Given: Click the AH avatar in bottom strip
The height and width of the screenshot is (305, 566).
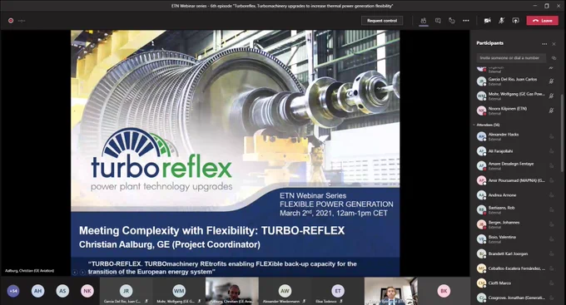Looking at the screenshot, I should point(38,291).
